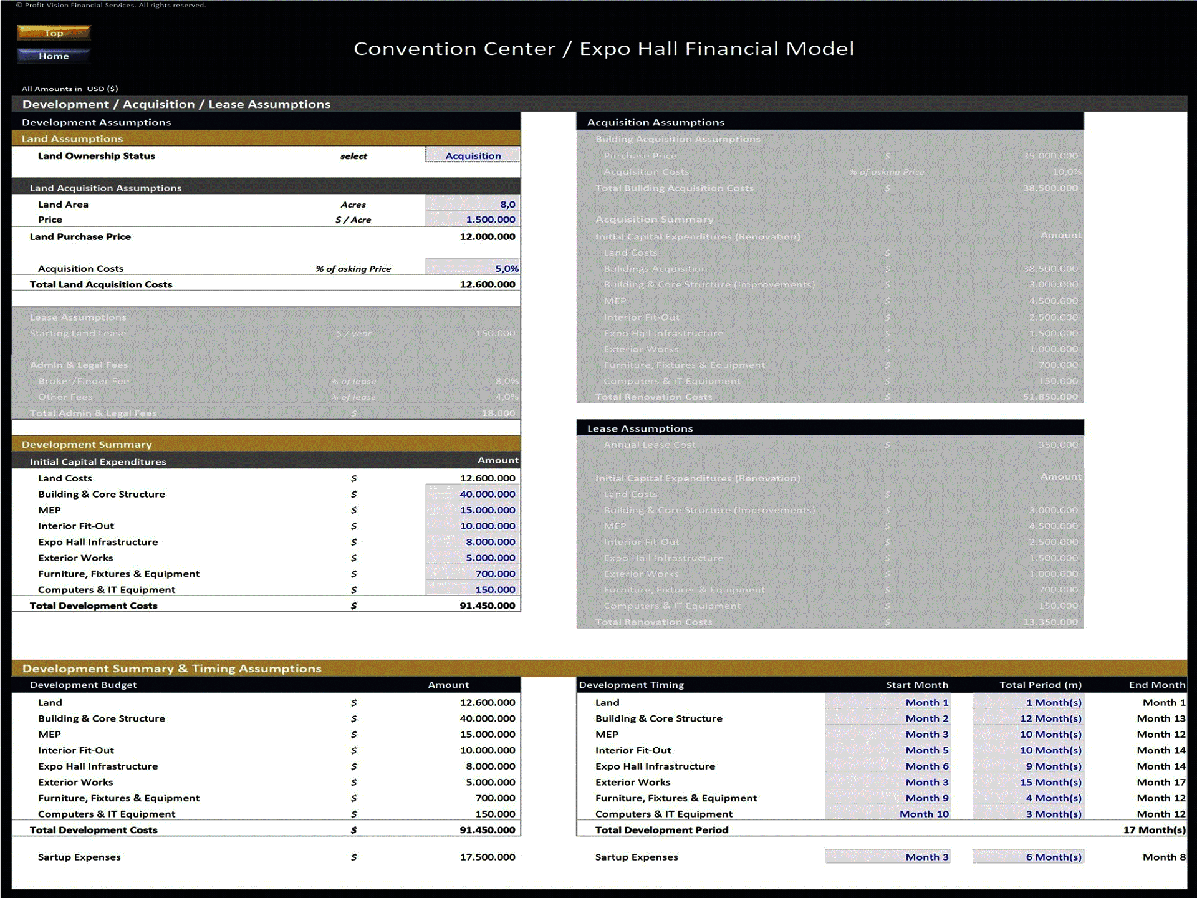Go to the Home sheet button

pos(54,56)
